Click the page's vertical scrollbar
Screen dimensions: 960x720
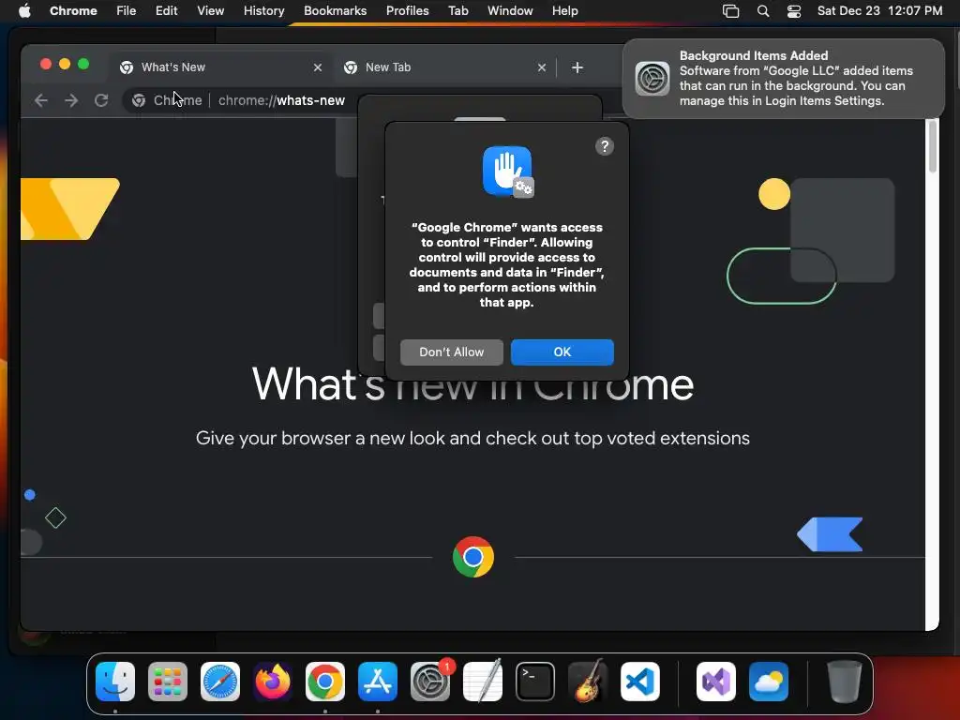[x=932, y=147]
